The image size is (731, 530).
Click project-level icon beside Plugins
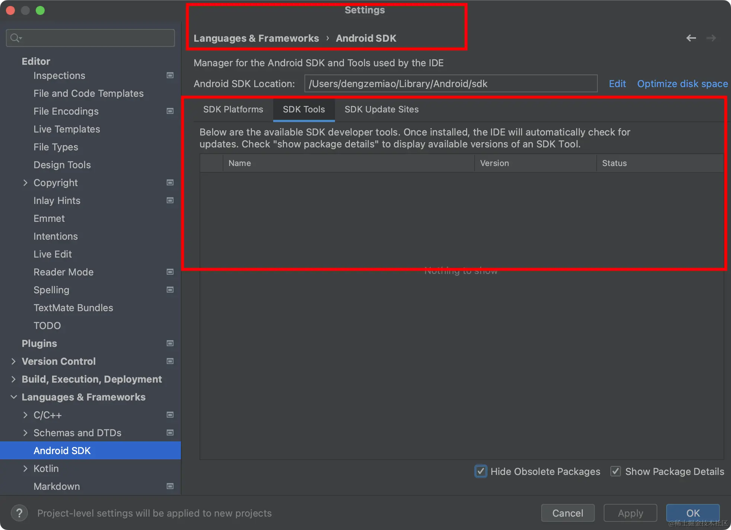170,343
